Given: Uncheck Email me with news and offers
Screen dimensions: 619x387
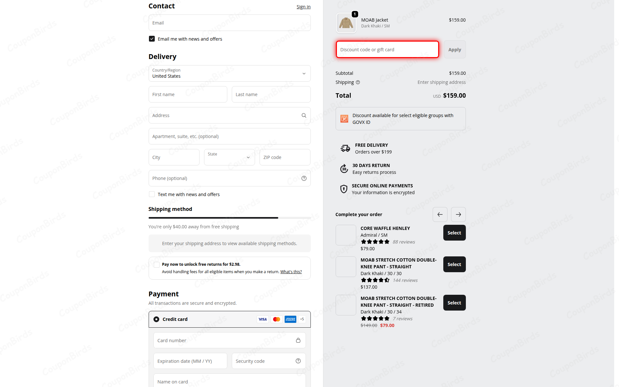Looking at the screenshot, I should click(152, 39).
